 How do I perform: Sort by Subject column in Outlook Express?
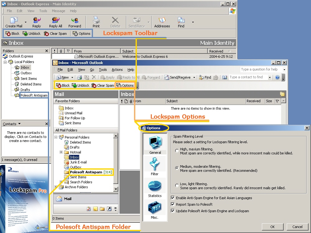164,51
